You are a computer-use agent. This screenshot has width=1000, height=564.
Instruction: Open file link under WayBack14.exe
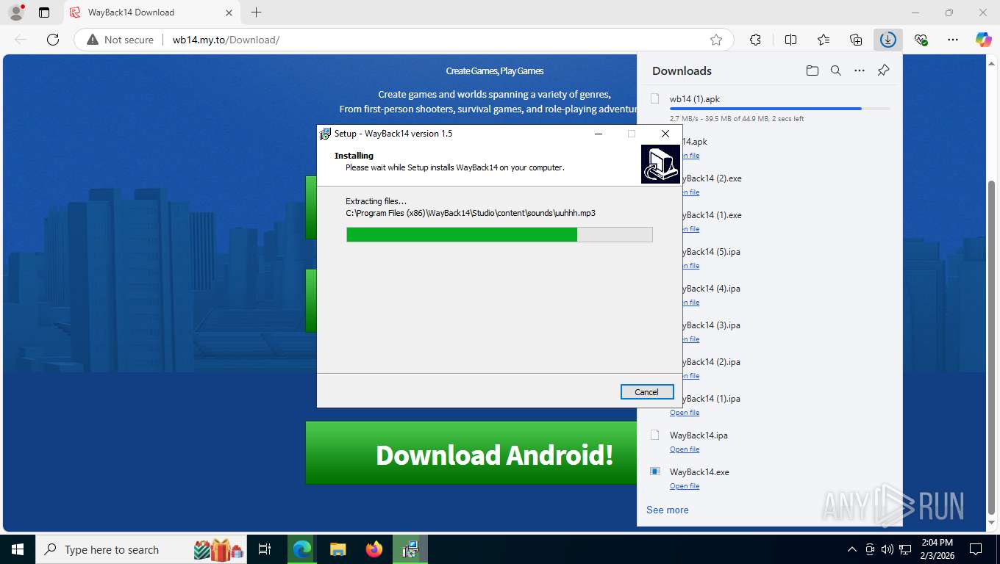(685, 486)
